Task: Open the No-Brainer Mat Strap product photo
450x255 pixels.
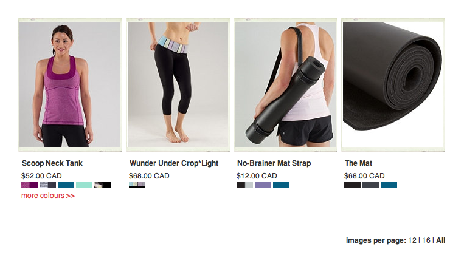Action: 285,84
